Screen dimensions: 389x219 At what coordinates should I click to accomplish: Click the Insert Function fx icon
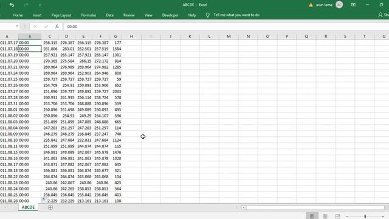click(57, 27)
